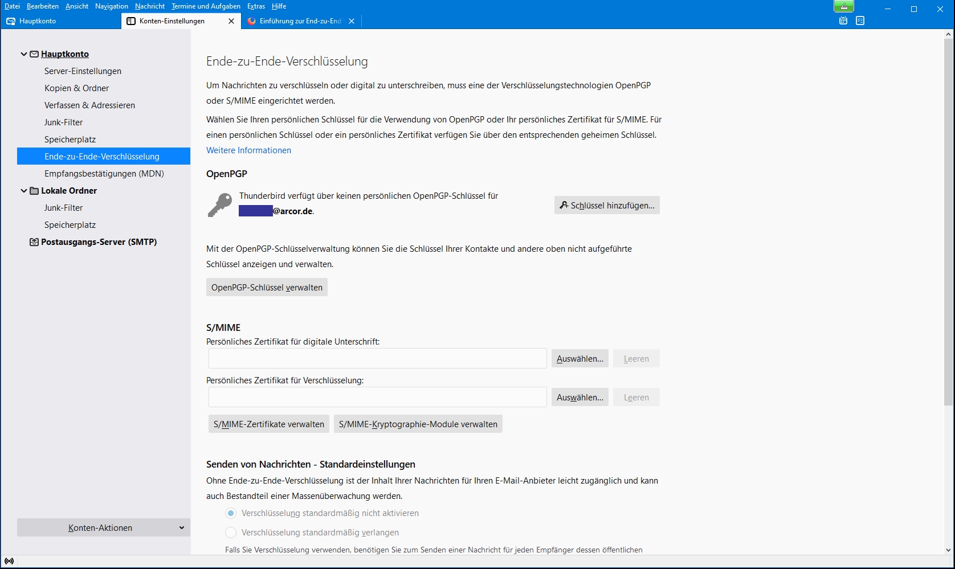Click Leeren for the digital signature certificate
Viewport: 955px width, 569px height.
coord(636,359)
